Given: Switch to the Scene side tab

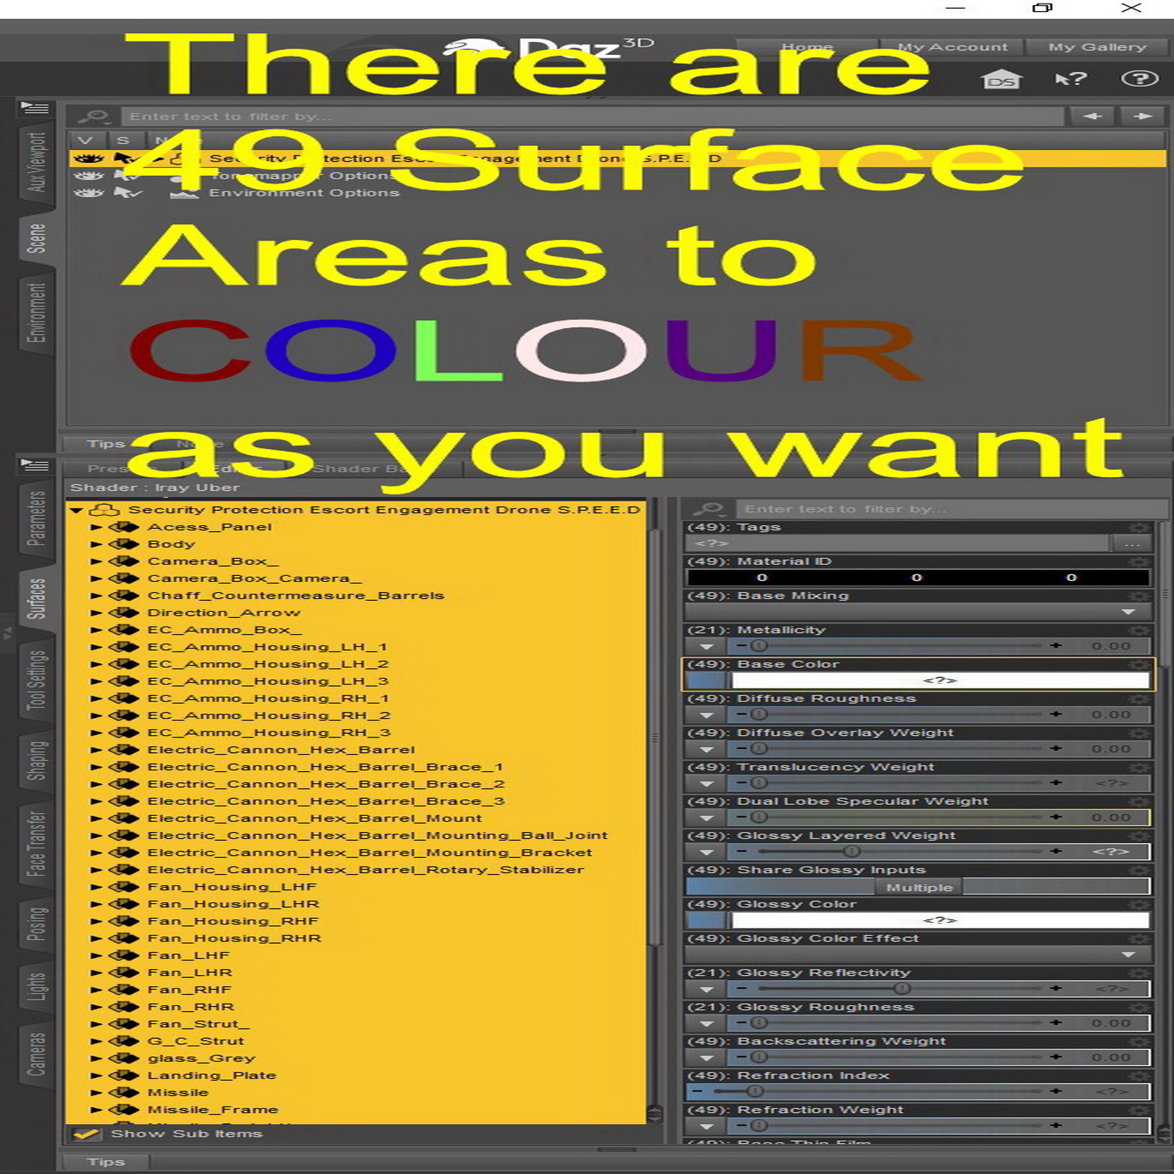Looking at the screenshot, I should (36, 238).
